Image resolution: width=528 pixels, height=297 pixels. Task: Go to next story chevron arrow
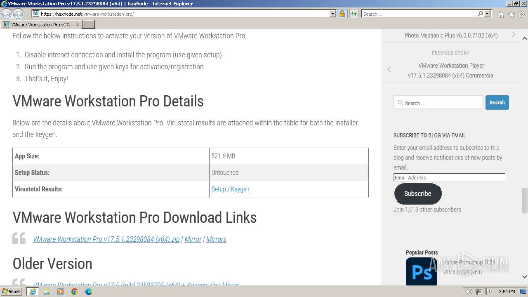[514, 35]
